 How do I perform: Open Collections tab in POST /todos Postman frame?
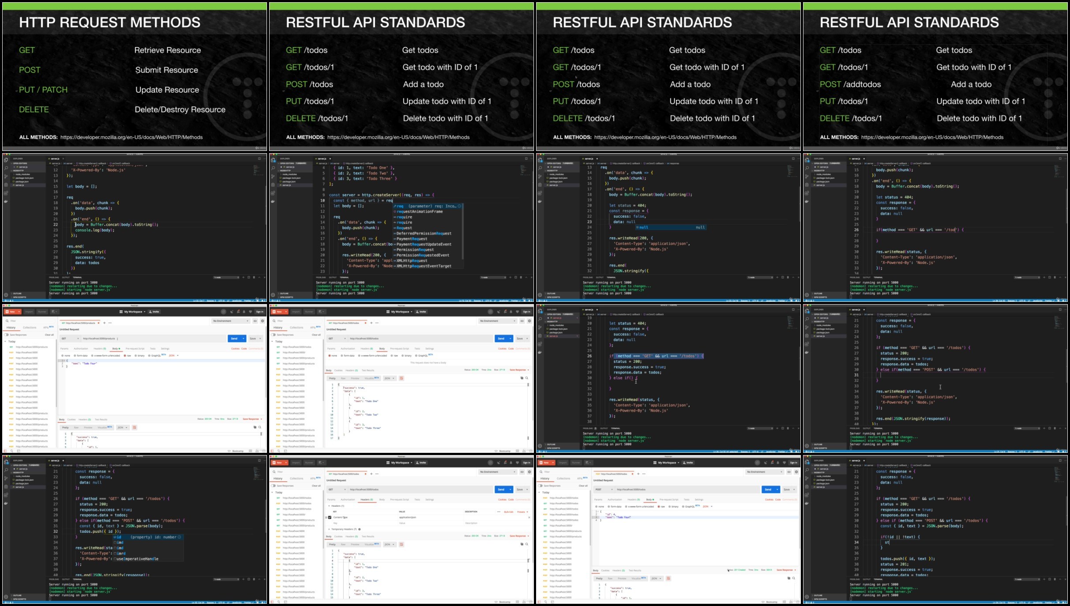pyautogui.click(x=563, y=478)
